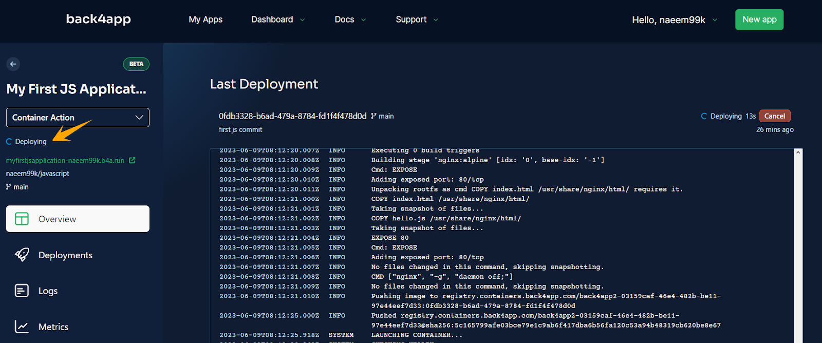The height and width of the screenshot is (343, 822).
Task: Open myfirstjsapplication-naeem99k.b4a.run link
Action: pos(65,161)
